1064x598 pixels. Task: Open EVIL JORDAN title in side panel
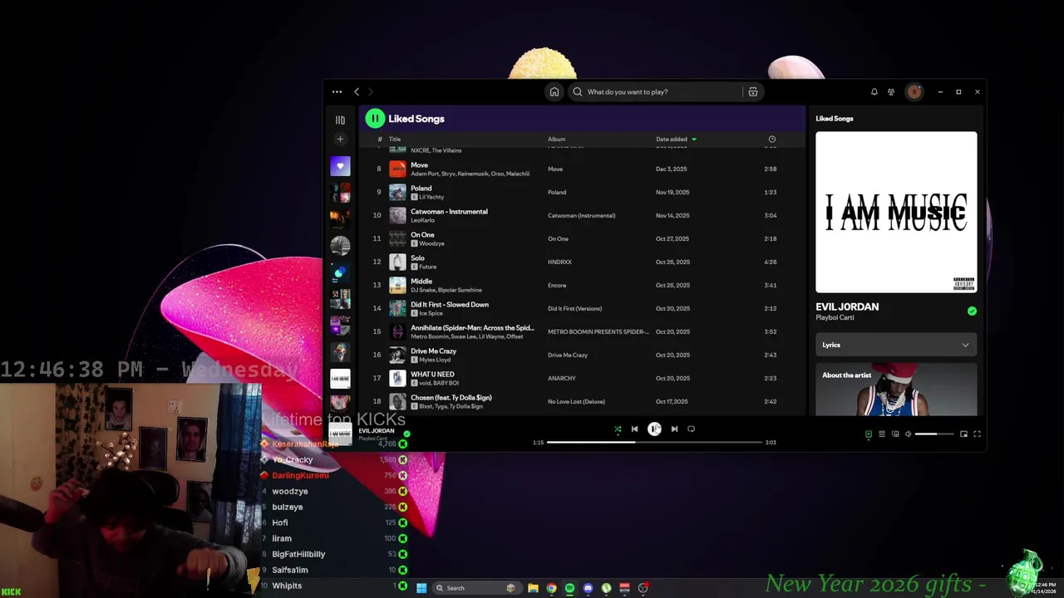click(x=847, y=306)
